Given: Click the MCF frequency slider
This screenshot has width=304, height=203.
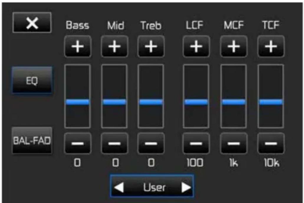Looking at the screenshot, I should tap(234, 96).
